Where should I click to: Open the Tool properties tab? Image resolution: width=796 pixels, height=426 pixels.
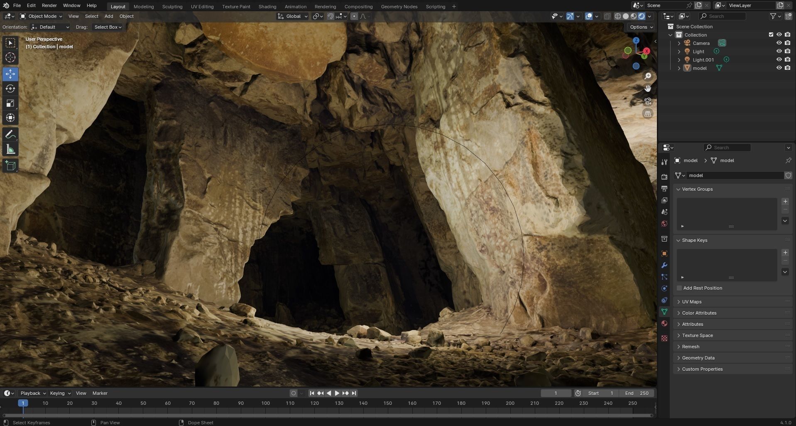tap(664, 162)
